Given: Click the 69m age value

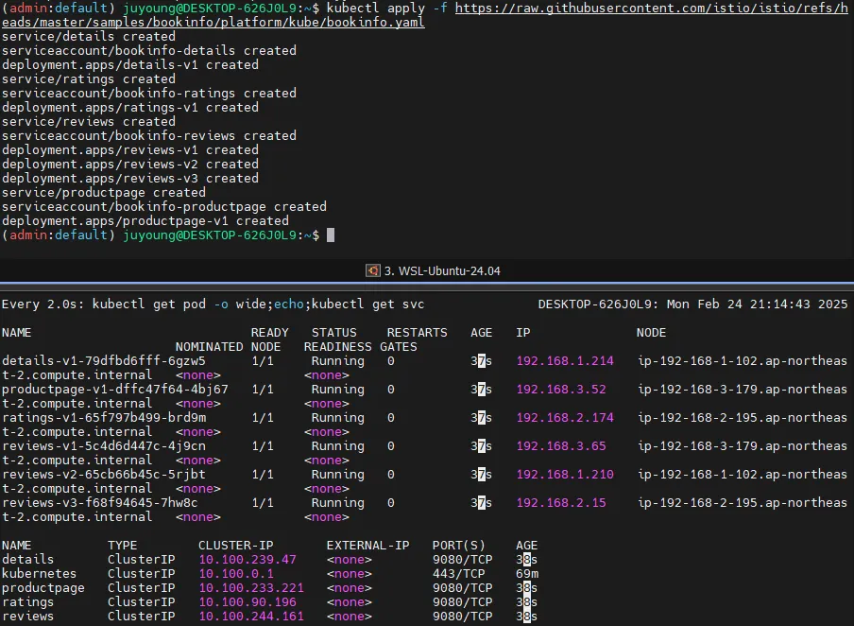Looking at the screenshot, I should pyautogui.click(x=527, y=574).
